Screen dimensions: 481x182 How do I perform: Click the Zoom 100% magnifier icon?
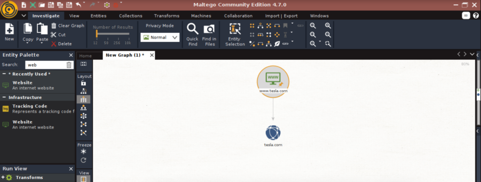[x=313, y=35]
